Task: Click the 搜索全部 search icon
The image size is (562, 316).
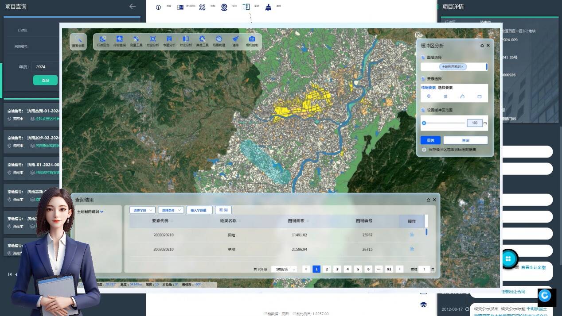Action: pyautogui.click(x=78, y=41)
